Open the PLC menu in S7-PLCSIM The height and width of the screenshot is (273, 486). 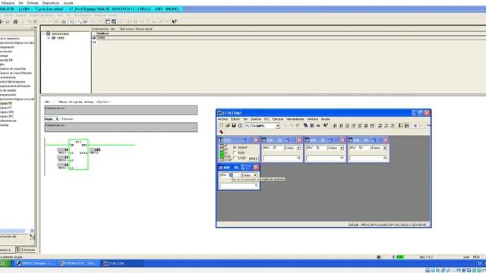click(267, 119)
